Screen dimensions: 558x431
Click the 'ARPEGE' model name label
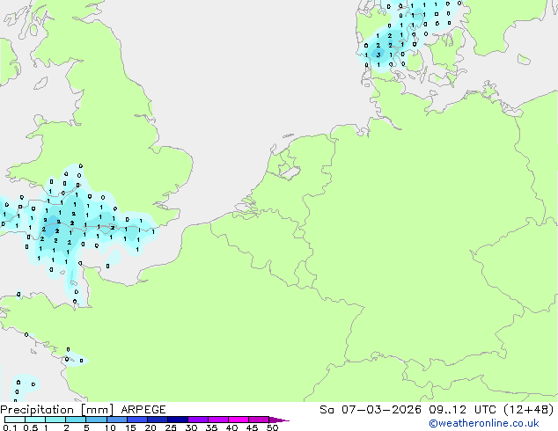(x=143, y=410)
